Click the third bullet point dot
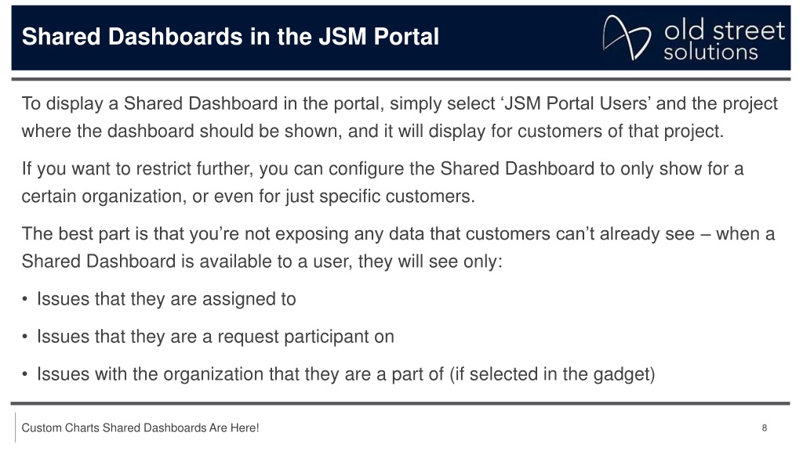 (24, 374)
